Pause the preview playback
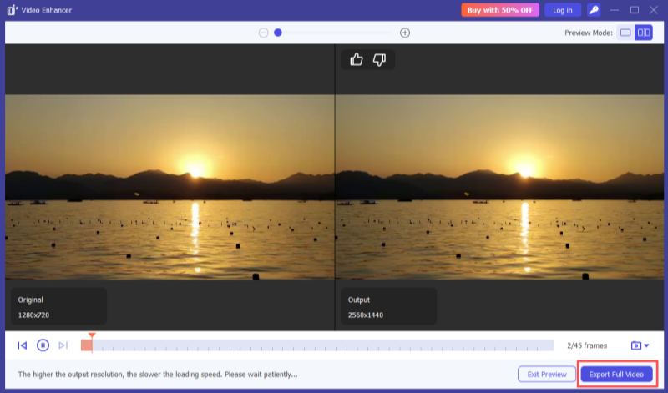 43,345
